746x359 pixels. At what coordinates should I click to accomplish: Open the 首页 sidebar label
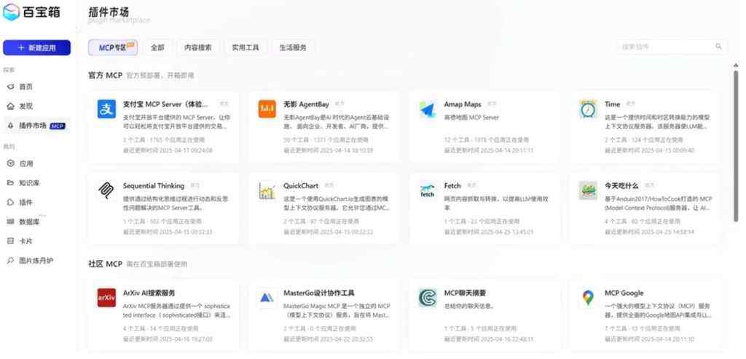click(26, 87)
